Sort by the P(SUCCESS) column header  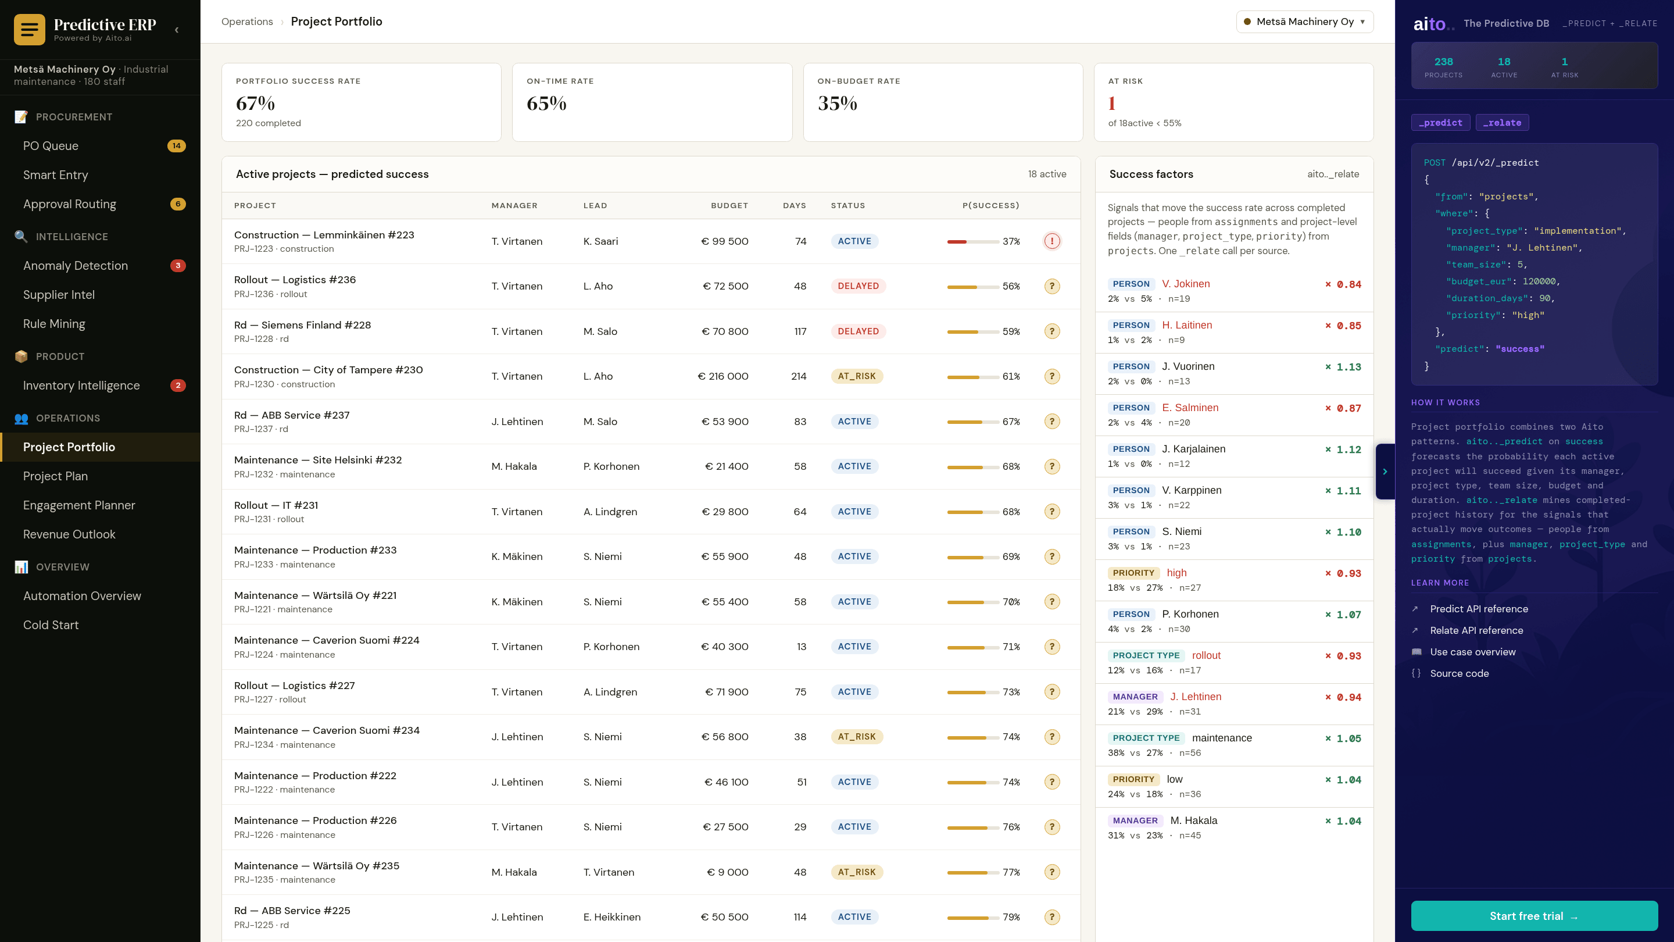tap(990, 205)
